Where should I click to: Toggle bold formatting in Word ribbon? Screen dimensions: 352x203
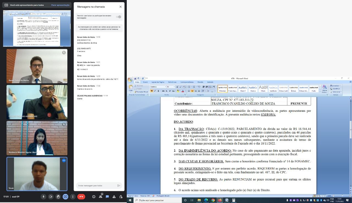[152, 91]
